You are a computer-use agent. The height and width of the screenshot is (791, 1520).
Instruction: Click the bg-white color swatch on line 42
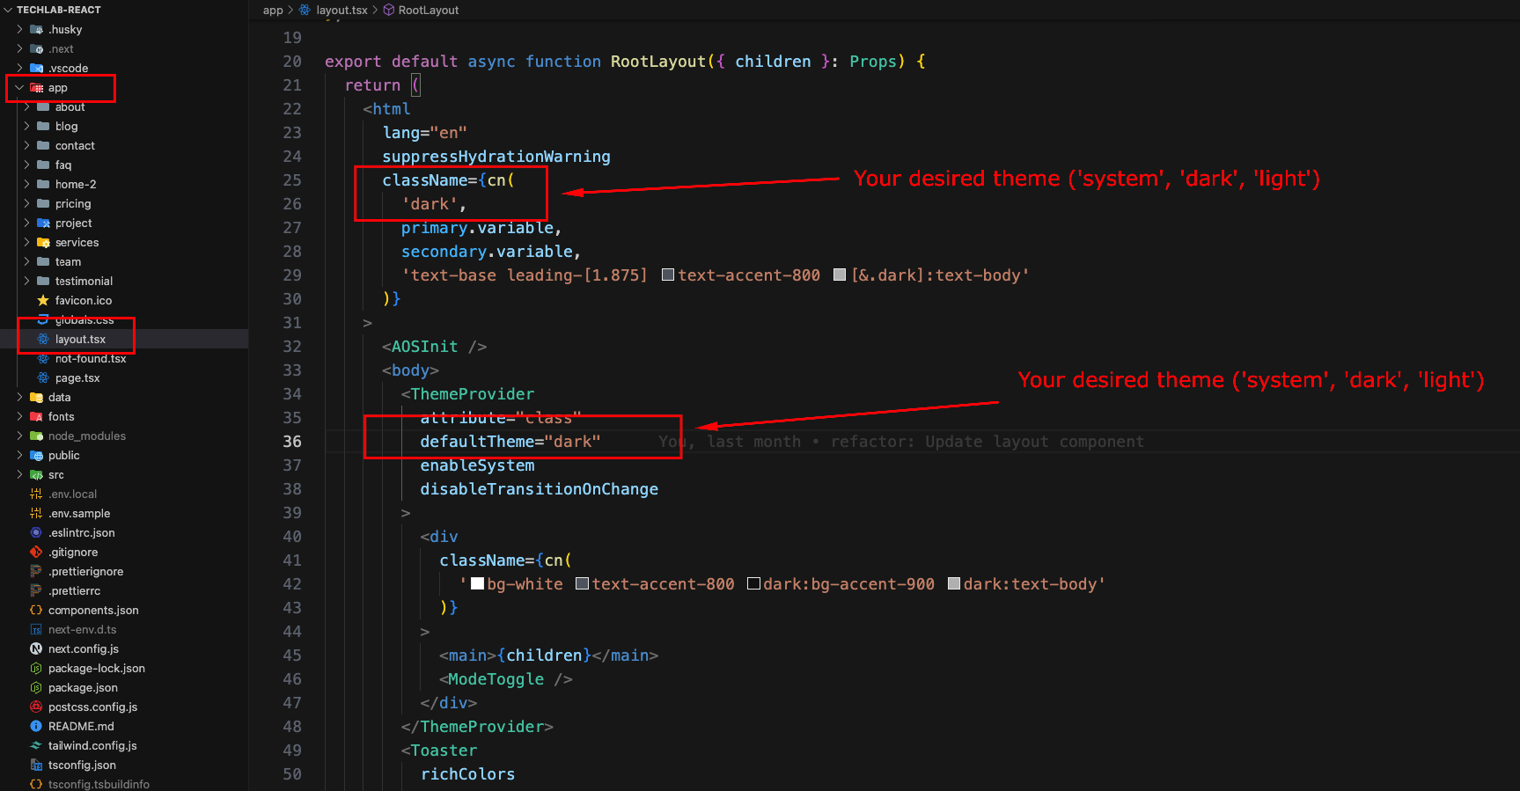(x=478, y=583)
